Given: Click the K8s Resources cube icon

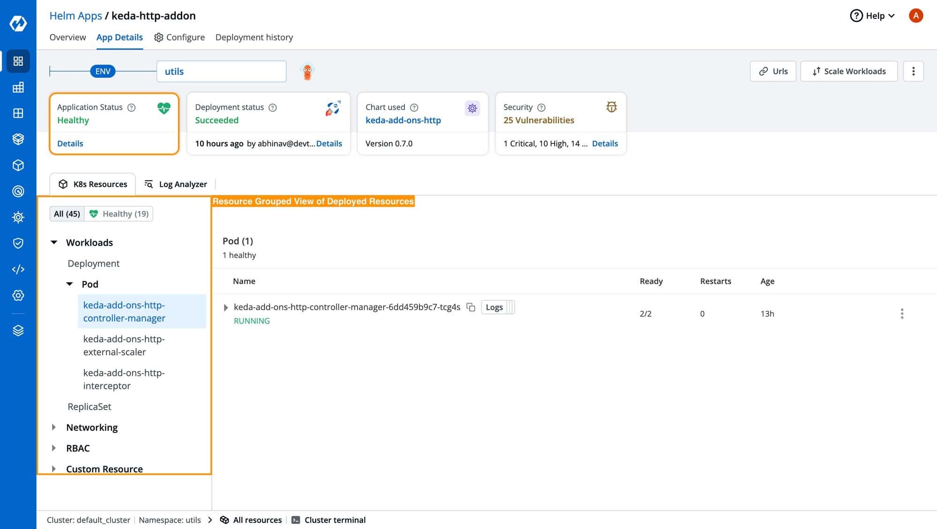Looking at the screenshot, I should click(x=62, y=184).
